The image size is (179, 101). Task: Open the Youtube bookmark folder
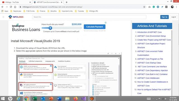pos(79,11)
